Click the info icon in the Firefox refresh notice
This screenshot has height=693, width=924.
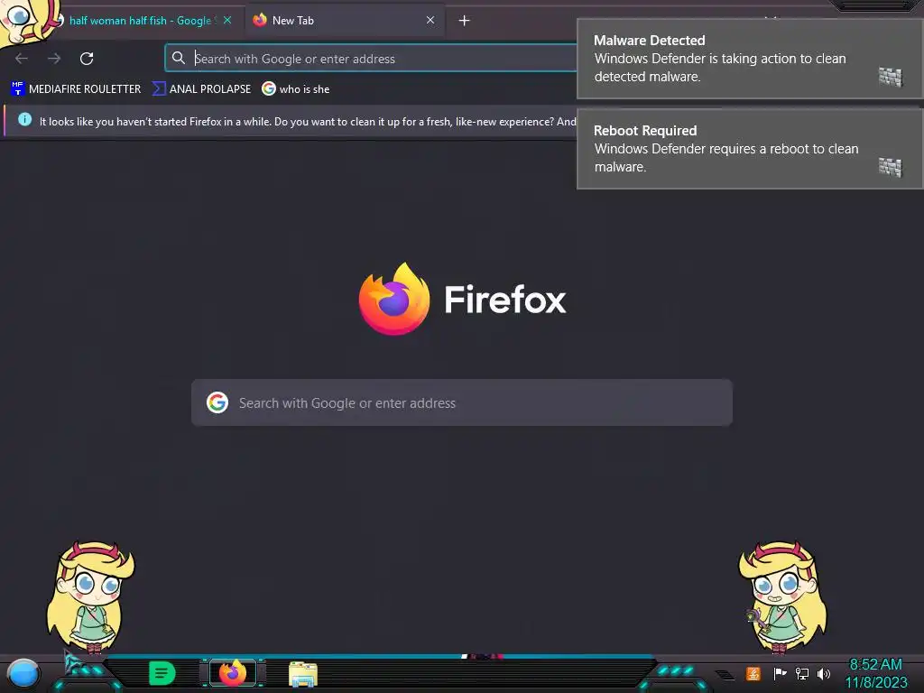point(24,120)
